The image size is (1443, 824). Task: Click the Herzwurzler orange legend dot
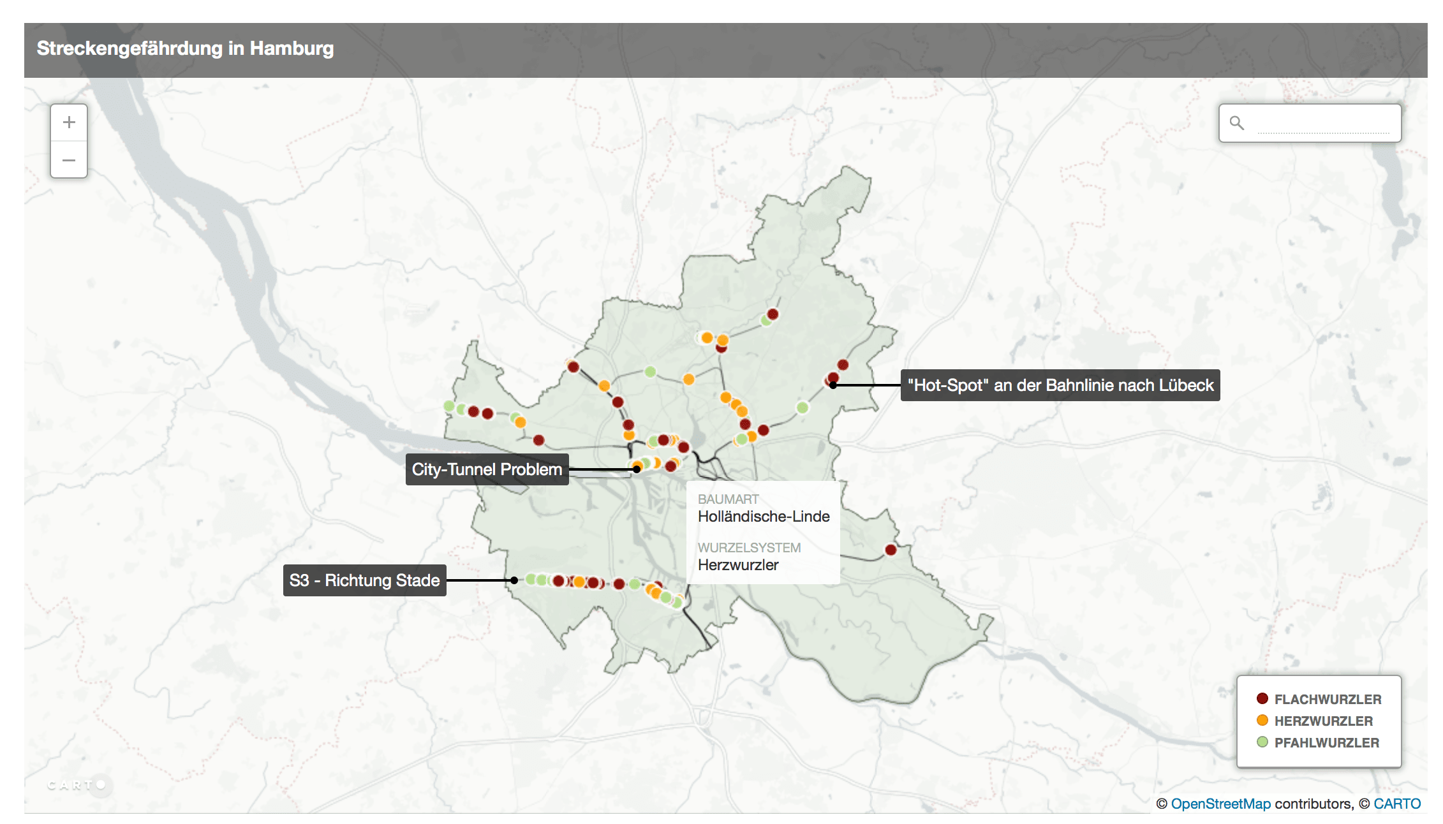pos(1262,720)
